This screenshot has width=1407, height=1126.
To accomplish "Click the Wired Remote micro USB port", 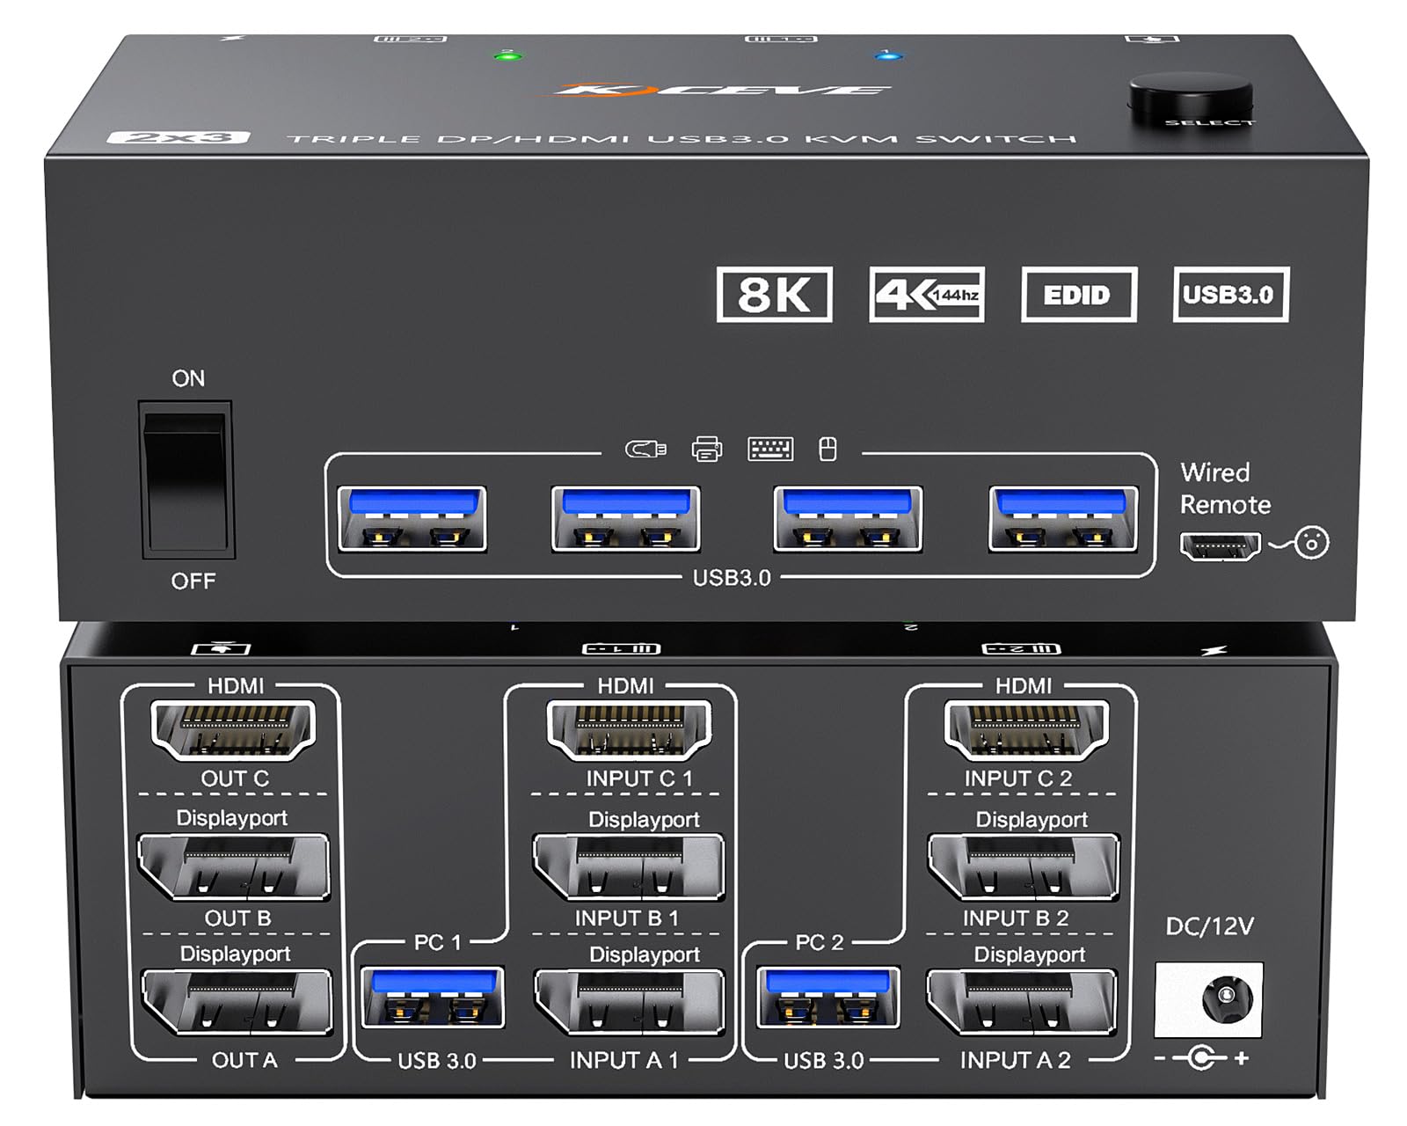I will point(1221,546).
